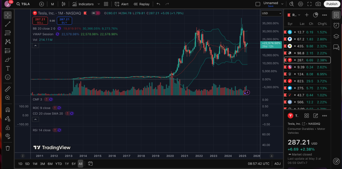This screenshot has width=342, height=169.
Task: Toggle the layout select checkbox square
Action: [258, 4]
